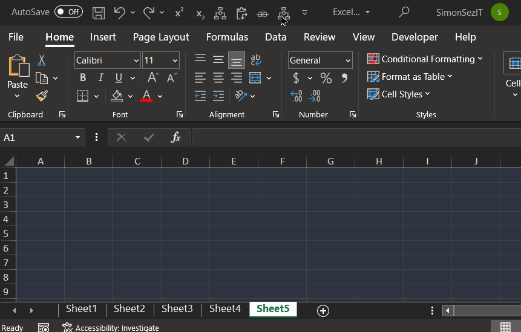This screenshot has width=521, height=332.
Task: Click the Borders icon
Action: tap(82, 96)
